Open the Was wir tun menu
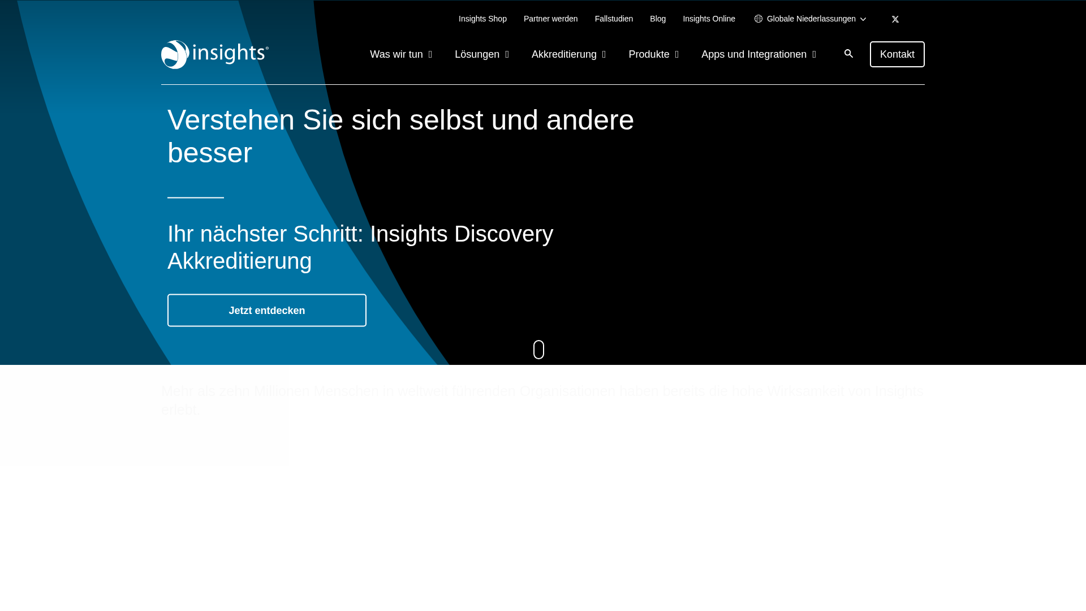Image resolution: width=1086 pixels, height=611 pixels. pos(397,54)
